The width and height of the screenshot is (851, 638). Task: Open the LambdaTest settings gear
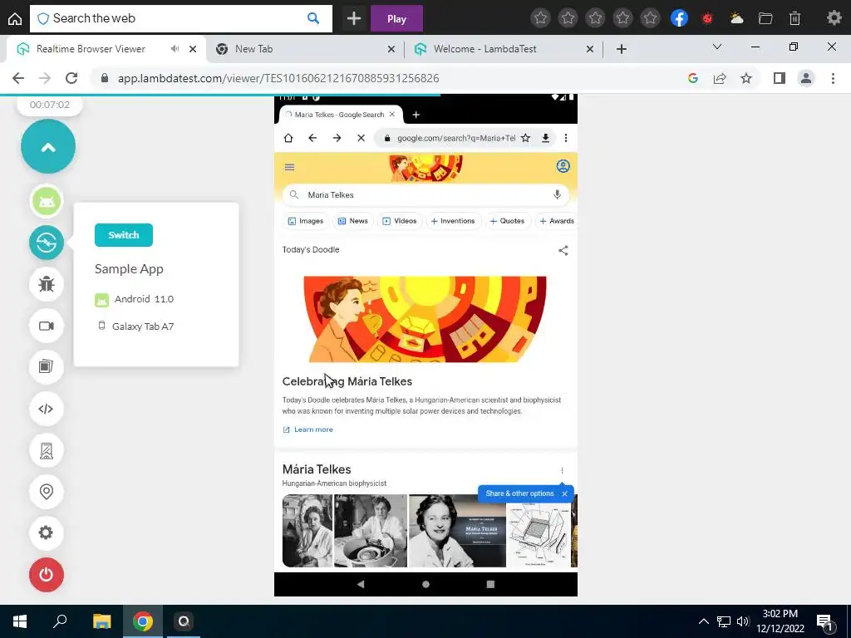click(x=47, y=532)
